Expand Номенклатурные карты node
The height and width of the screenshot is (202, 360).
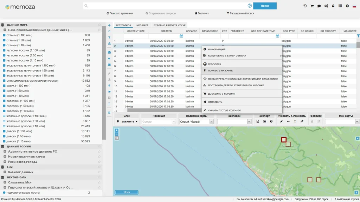click(5, 157)
